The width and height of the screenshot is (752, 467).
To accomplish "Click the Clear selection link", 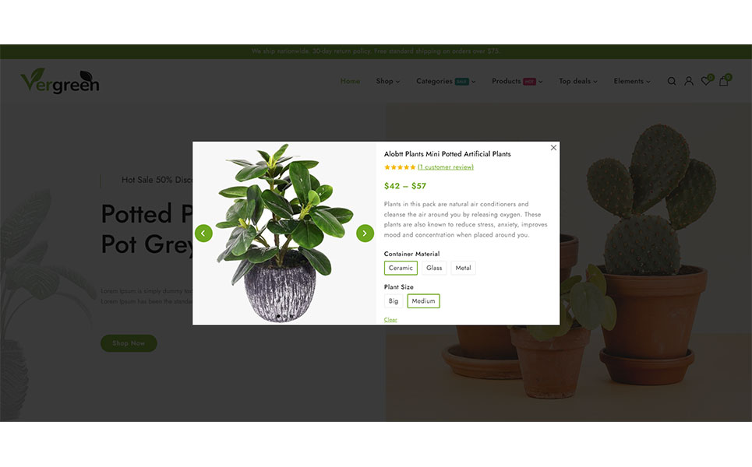I will [390, 319].
